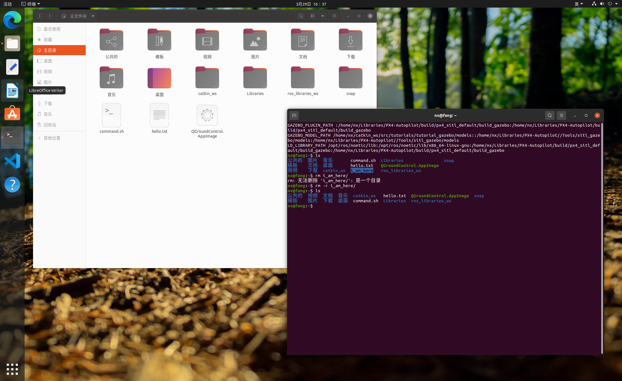Go to 下载 in the sidebar
The width and height of the screenshot is (622, 381).
pos(59,103)
